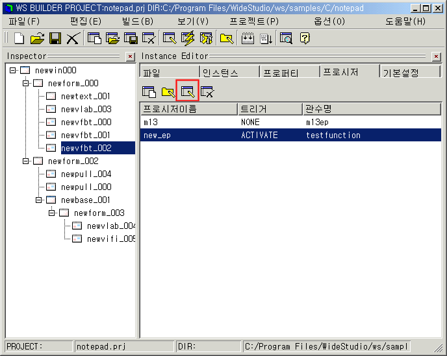Select newvlab_003 in the tree

pyautogui.click(x=86, y=109)
